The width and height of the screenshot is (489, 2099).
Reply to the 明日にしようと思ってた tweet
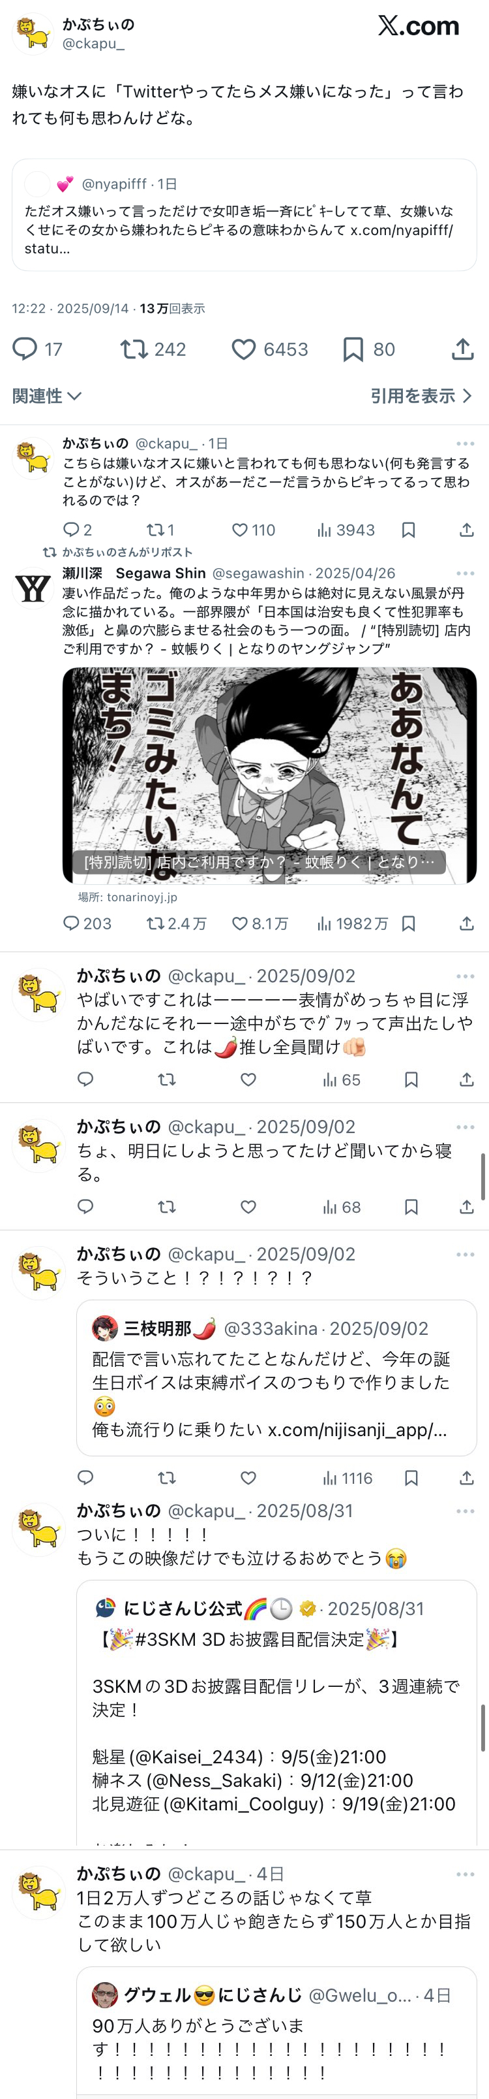click(x=85, y=1207)
